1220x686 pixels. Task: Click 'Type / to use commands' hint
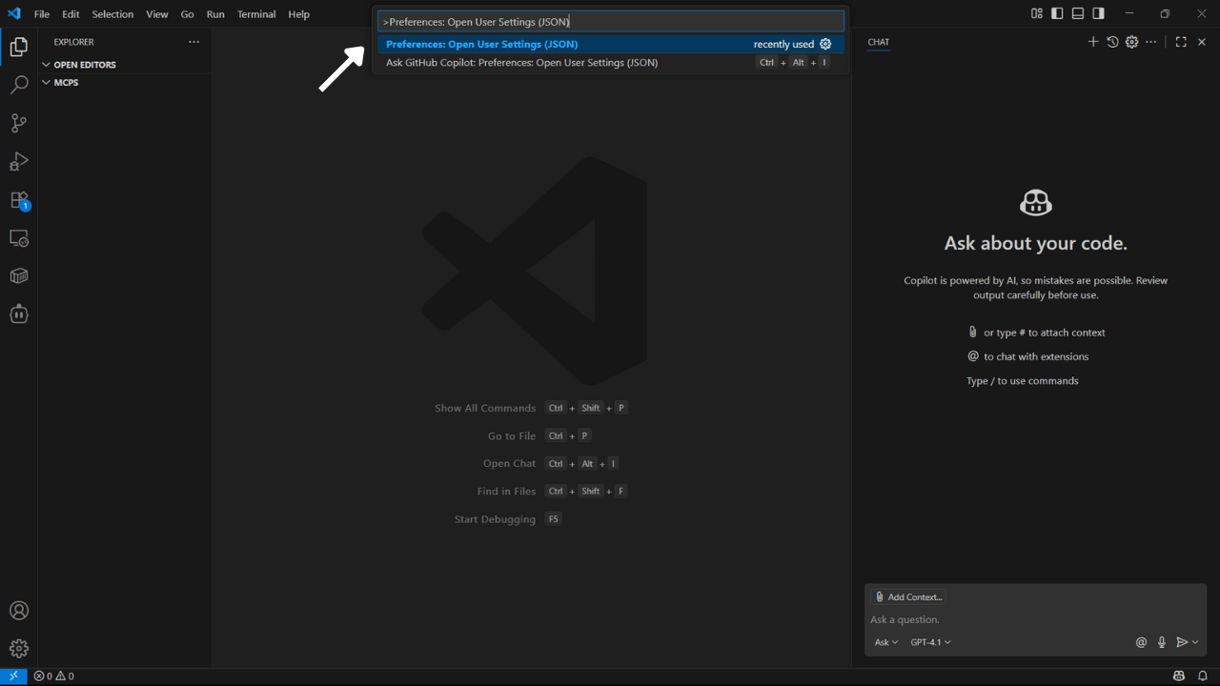1023,381
